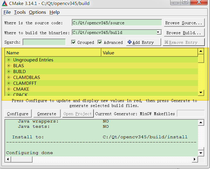Click the 'Configuring done' log line

point(30,153)
